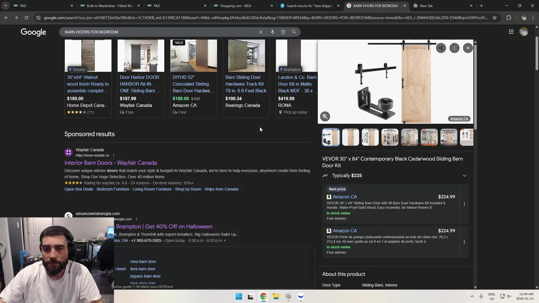This screenshot has height=303, width=539.
Task: Open the Ships from Canada sitelink
Action: 221,189
